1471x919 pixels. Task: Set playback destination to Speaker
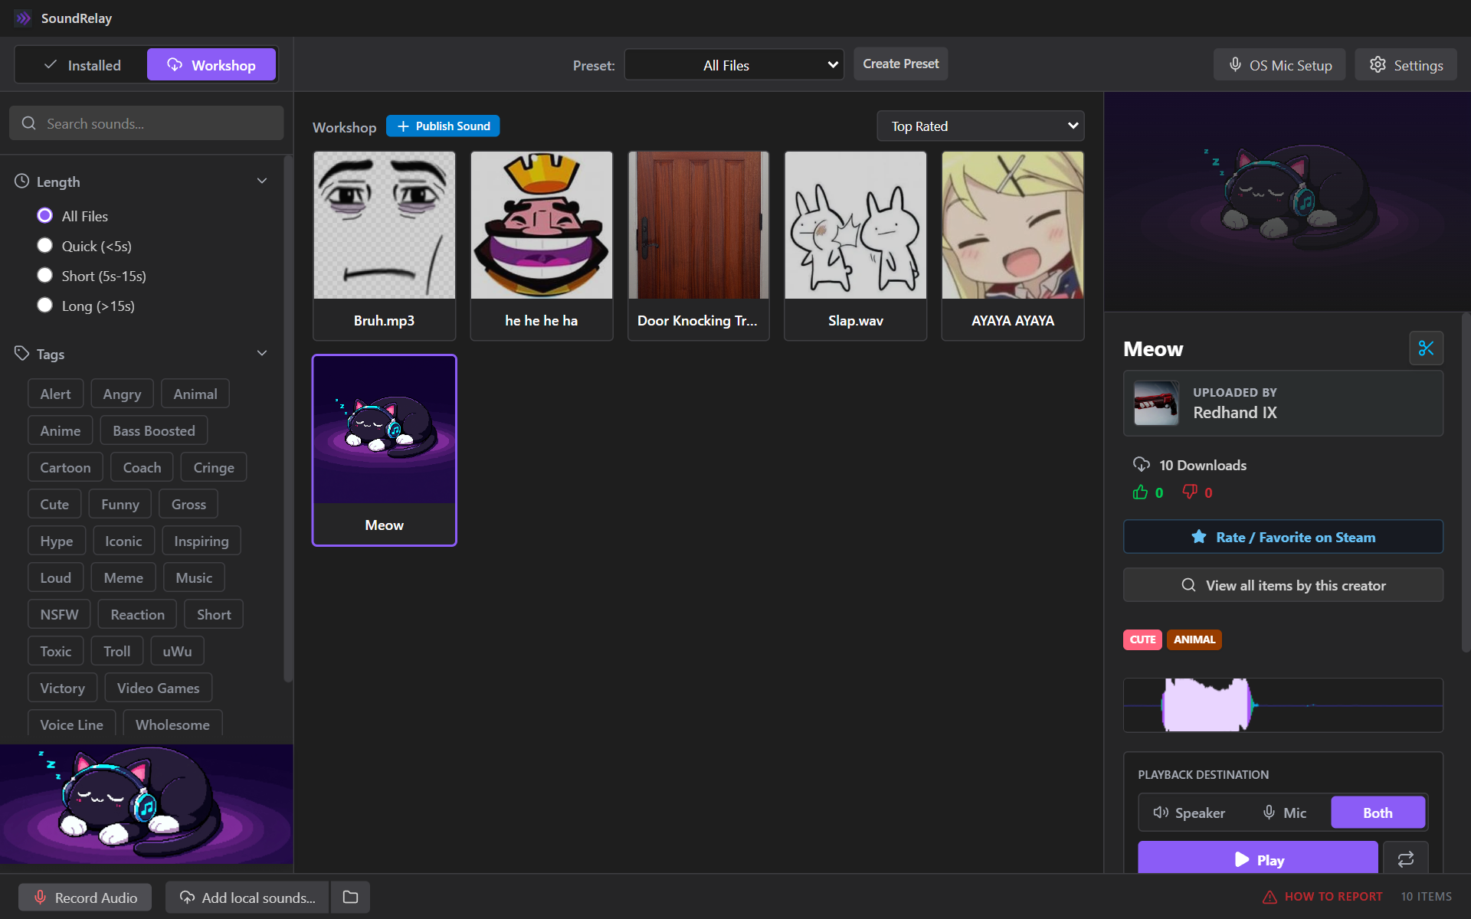pos(1189,813)
